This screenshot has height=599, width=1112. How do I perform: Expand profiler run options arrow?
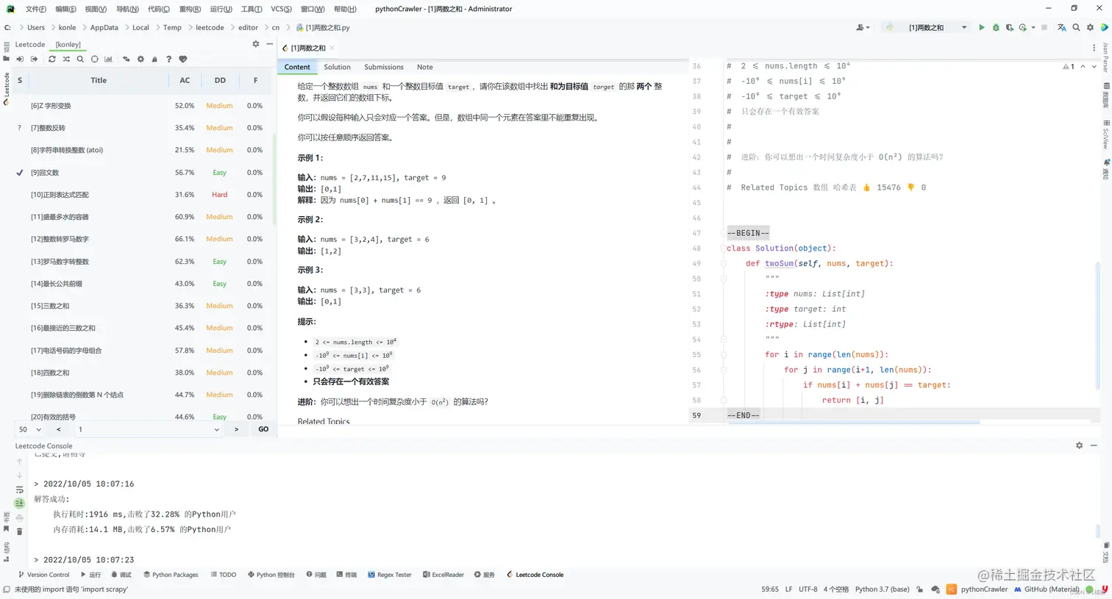pos(1033,27)
